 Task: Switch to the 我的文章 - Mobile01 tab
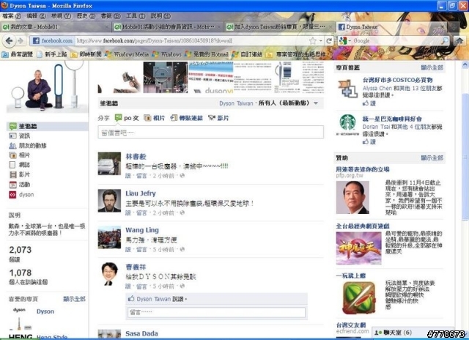click(x=56, y=27)
